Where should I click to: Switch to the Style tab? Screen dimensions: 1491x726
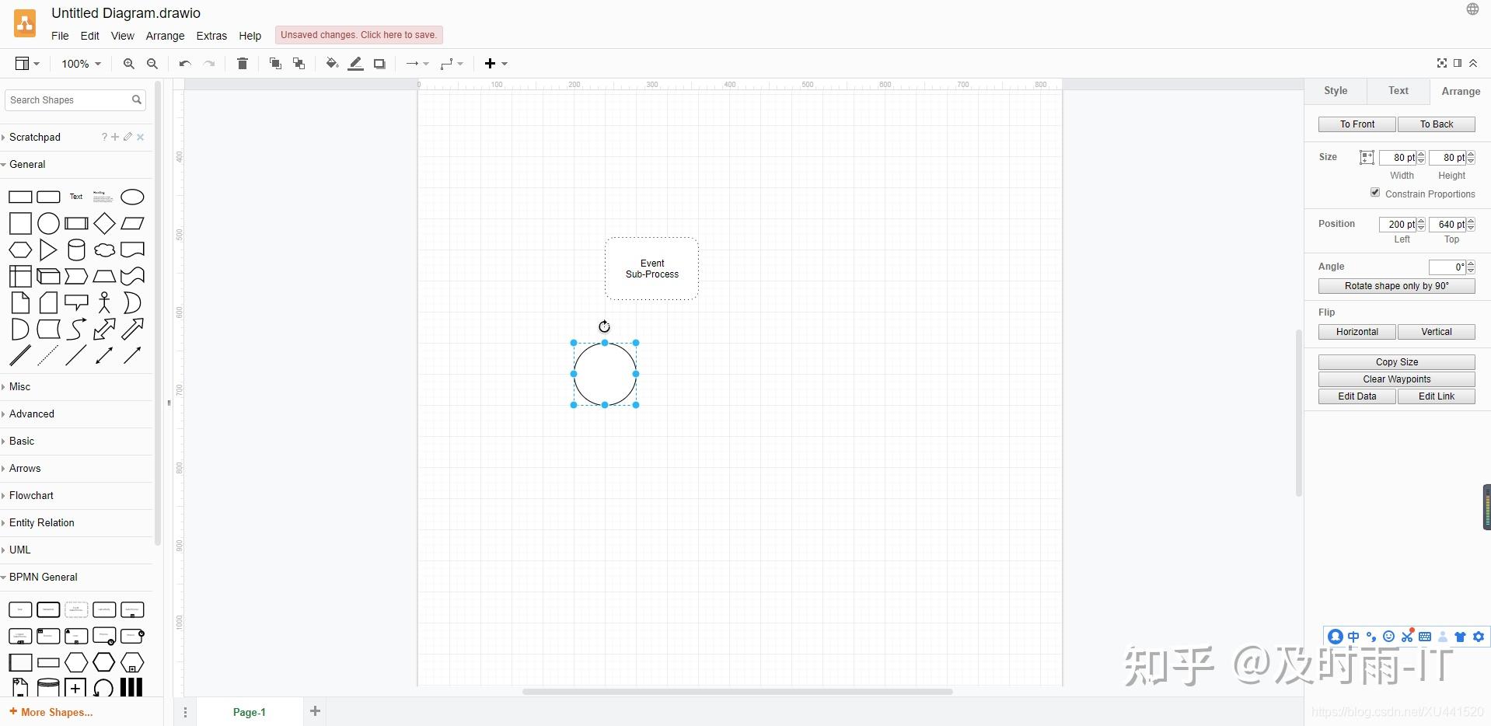(x=1336, y=91)
